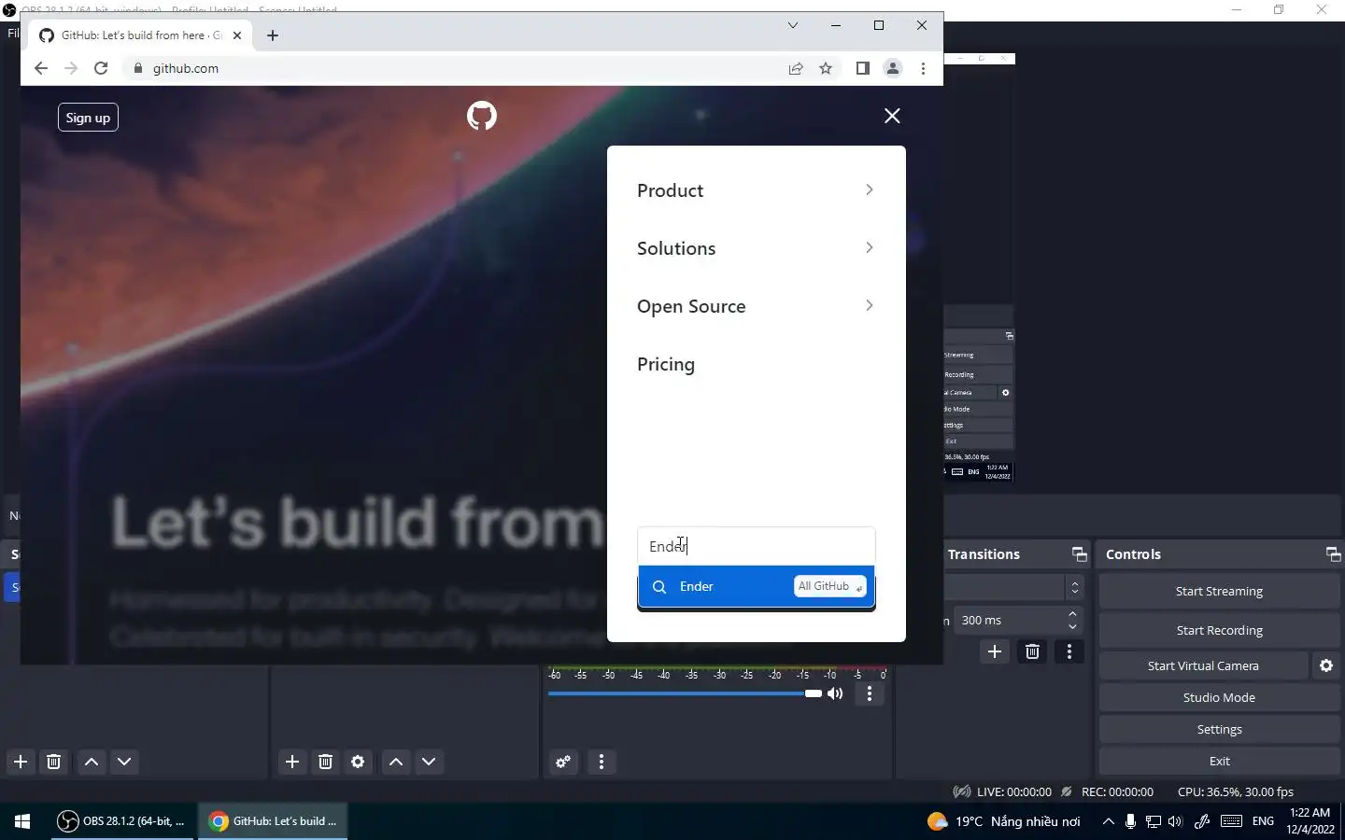Open the scene transition type dropdown

pyautogui.click(x=1013, y=587)
